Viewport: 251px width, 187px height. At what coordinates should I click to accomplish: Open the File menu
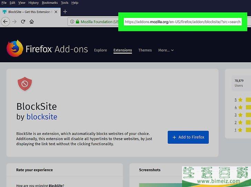point(4,3)
